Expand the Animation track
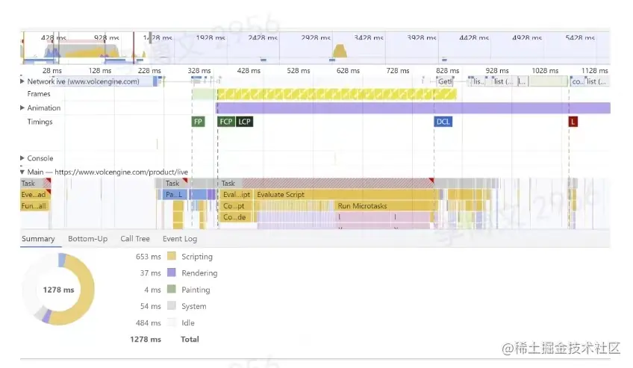This screenshot has width=633, height=368. pos(22,107)
